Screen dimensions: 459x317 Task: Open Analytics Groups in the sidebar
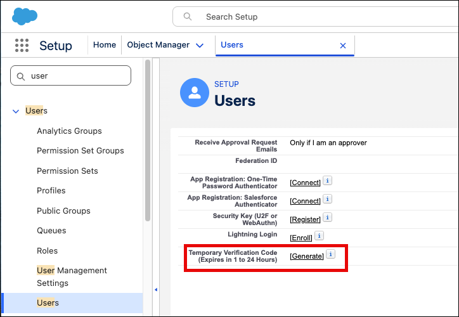69,131
